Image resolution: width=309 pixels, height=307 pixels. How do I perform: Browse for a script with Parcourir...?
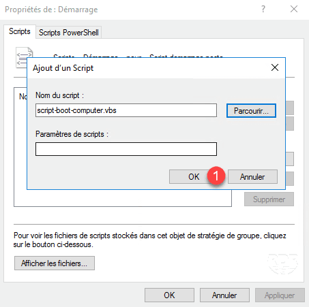[x=251, y=111]
